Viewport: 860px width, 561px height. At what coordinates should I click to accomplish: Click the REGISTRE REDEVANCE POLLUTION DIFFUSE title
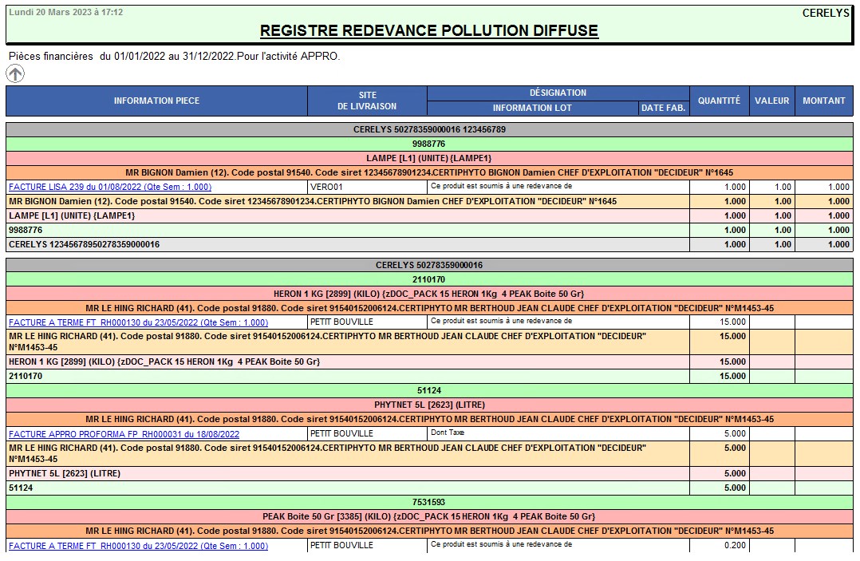click(x=429, y=31)
